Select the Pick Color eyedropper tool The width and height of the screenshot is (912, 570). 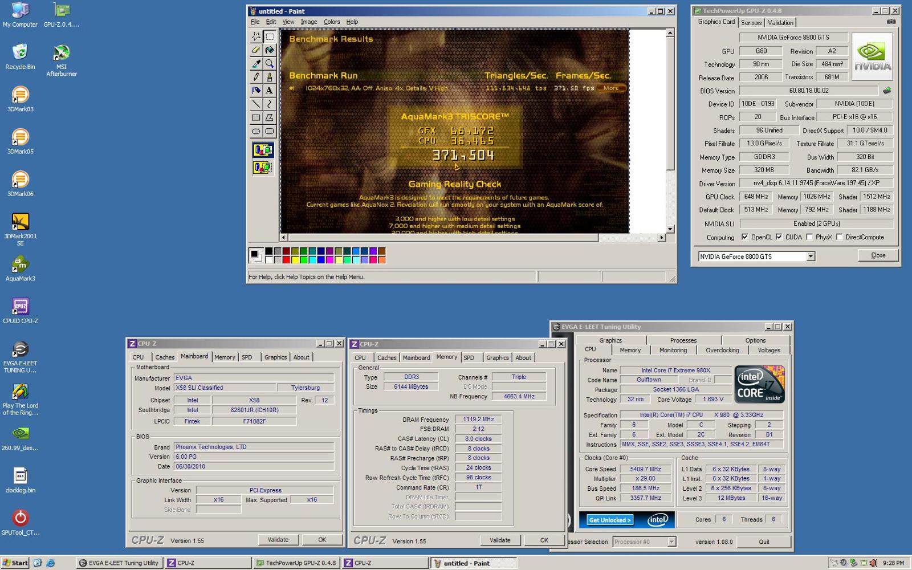[x=256, y=63]
